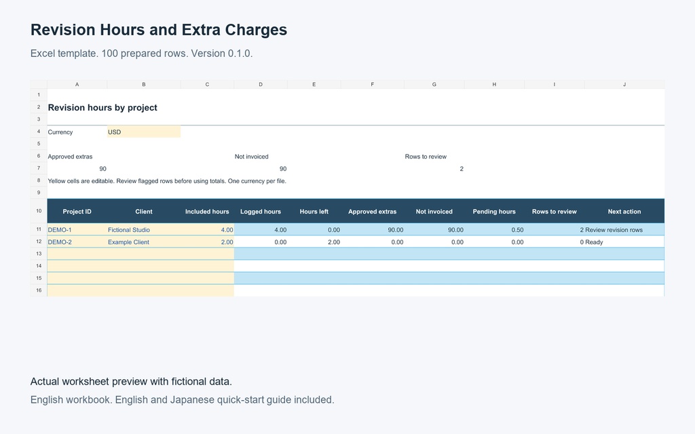Click the "Pending hours" table header
Viewport: 695px width, 434px height.
pyautogui.click(x=494, y=212)
